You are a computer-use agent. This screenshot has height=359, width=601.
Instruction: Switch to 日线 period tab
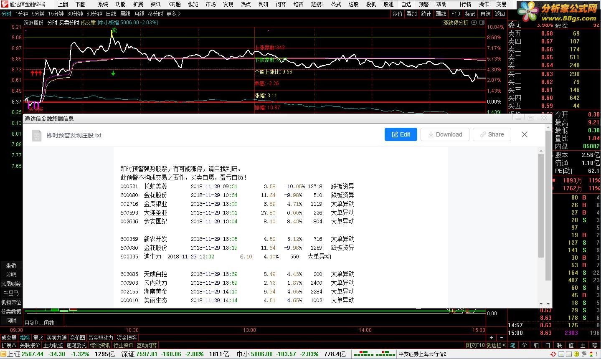click(x=111, y=14)
